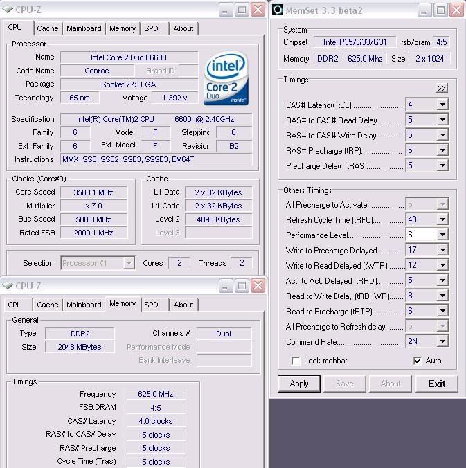Click the Package value Socket 775 LGA
The height and width of the screenshot is (468, 466).
click(129, 84)
